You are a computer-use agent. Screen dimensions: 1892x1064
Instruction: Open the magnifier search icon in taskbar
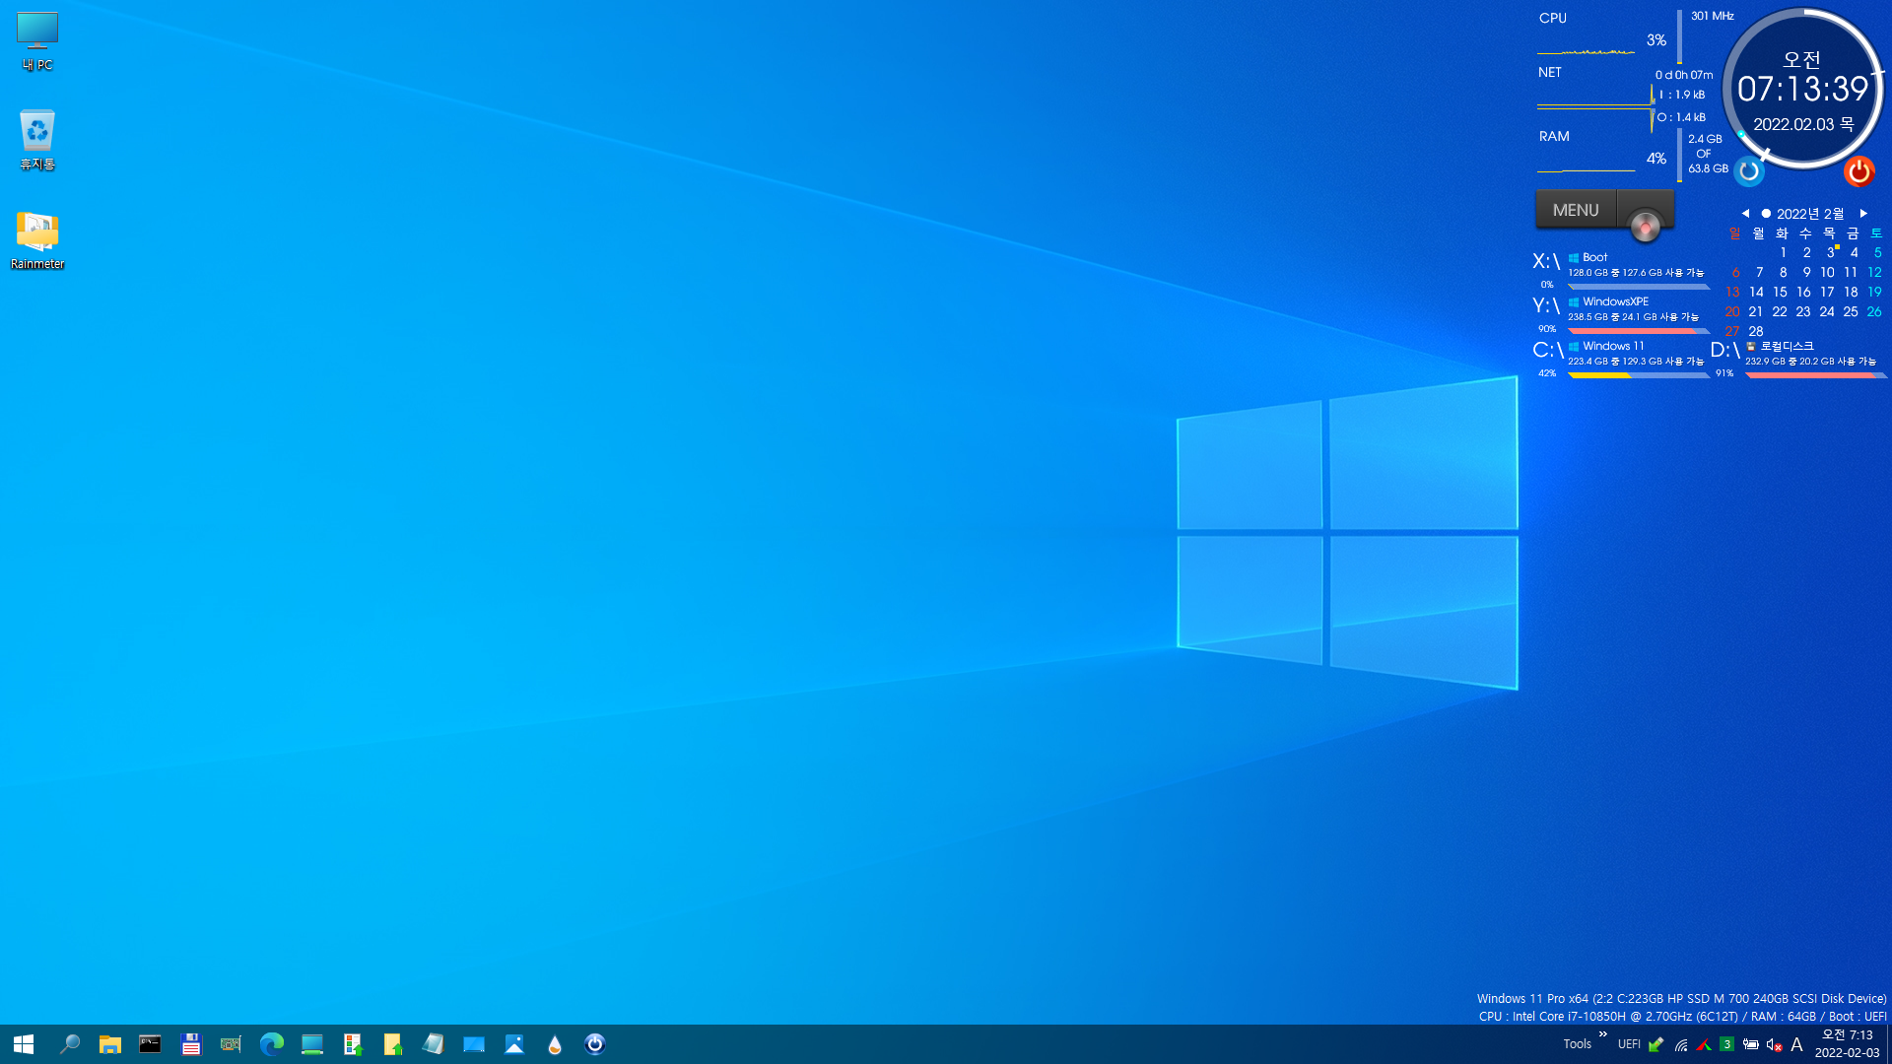click(69, 1044)
